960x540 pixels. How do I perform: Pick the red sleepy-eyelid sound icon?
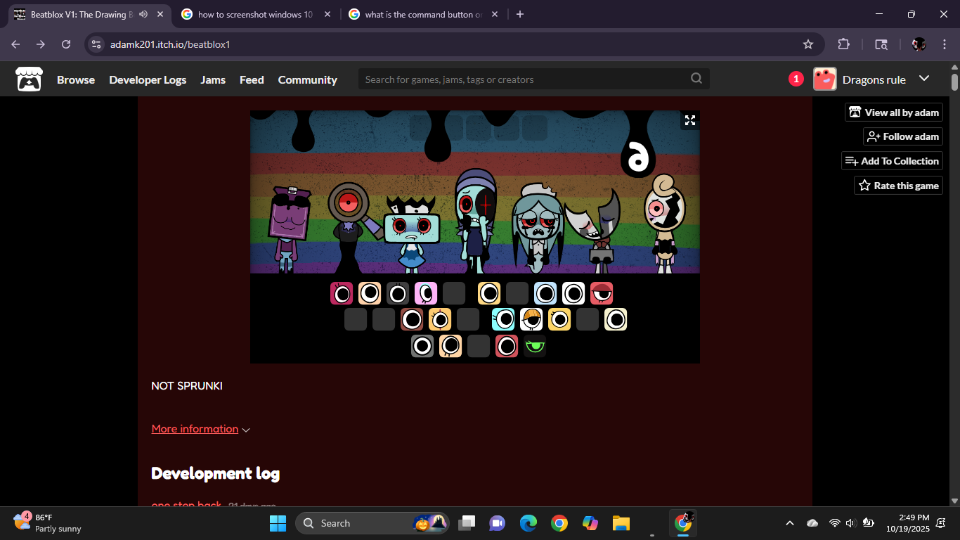pos(602,293)
